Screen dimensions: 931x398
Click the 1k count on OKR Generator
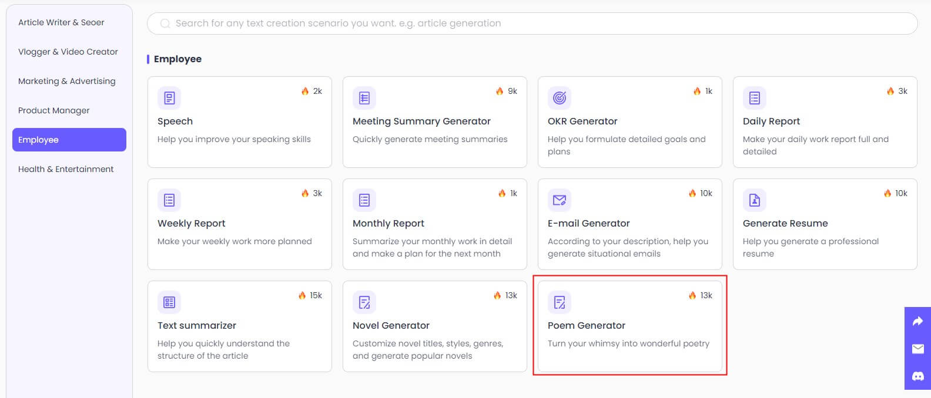[x=709, y=91]
